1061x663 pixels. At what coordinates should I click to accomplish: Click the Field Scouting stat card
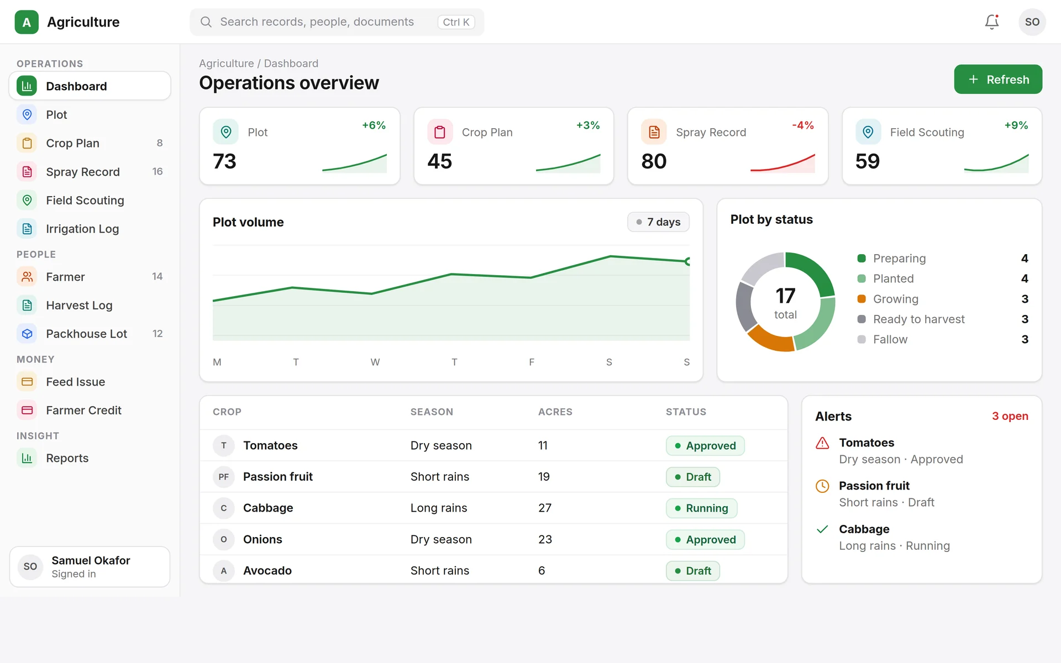(942, 146)
